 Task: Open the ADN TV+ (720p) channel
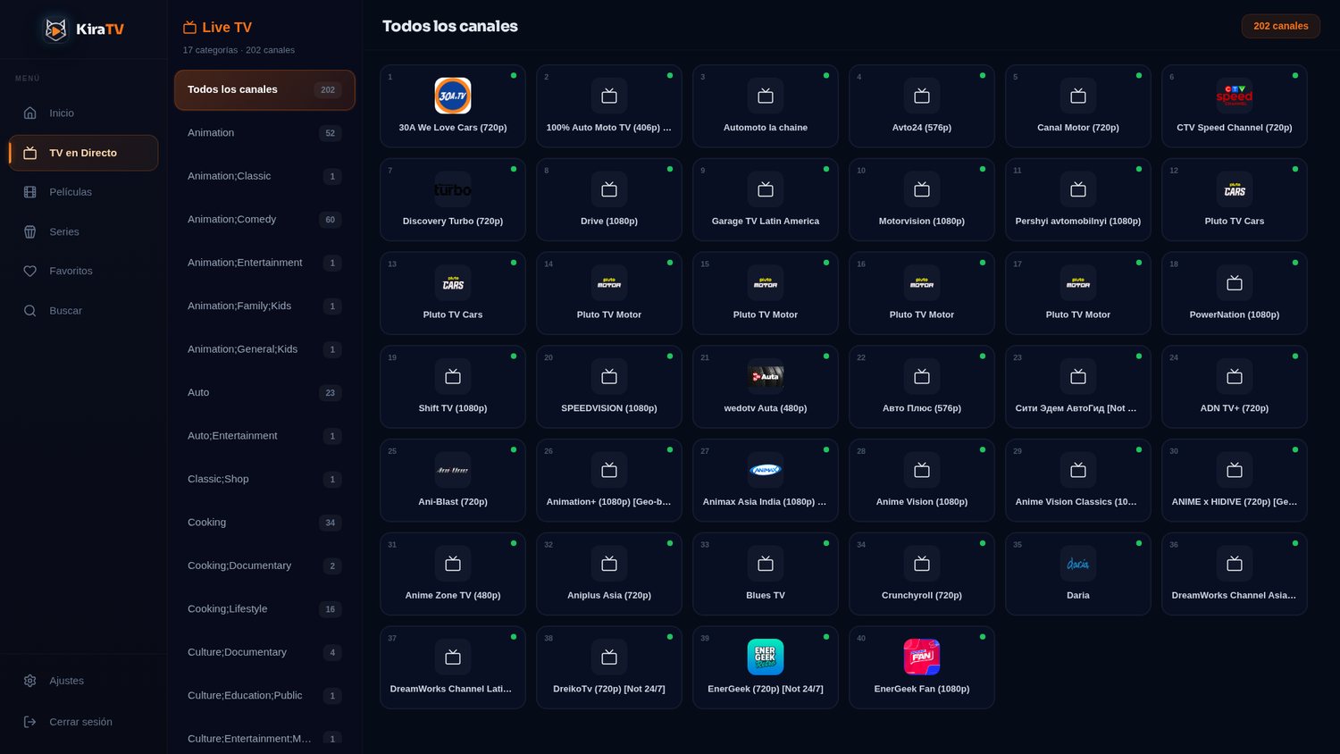point(1235,387)
